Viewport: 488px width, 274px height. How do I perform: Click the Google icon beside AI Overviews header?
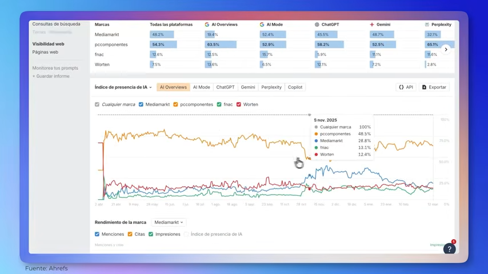(207, 25)
